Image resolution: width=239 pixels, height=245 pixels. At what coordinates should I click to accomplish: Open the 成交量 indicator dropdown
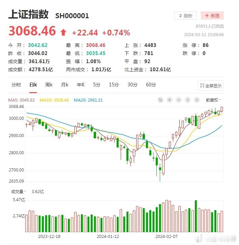(x=18, y=191)
